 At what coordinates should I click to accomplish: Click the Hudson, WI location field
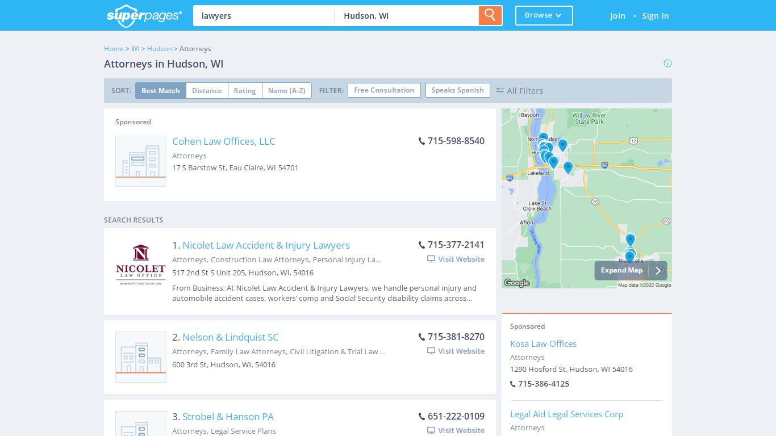[407, 16]
